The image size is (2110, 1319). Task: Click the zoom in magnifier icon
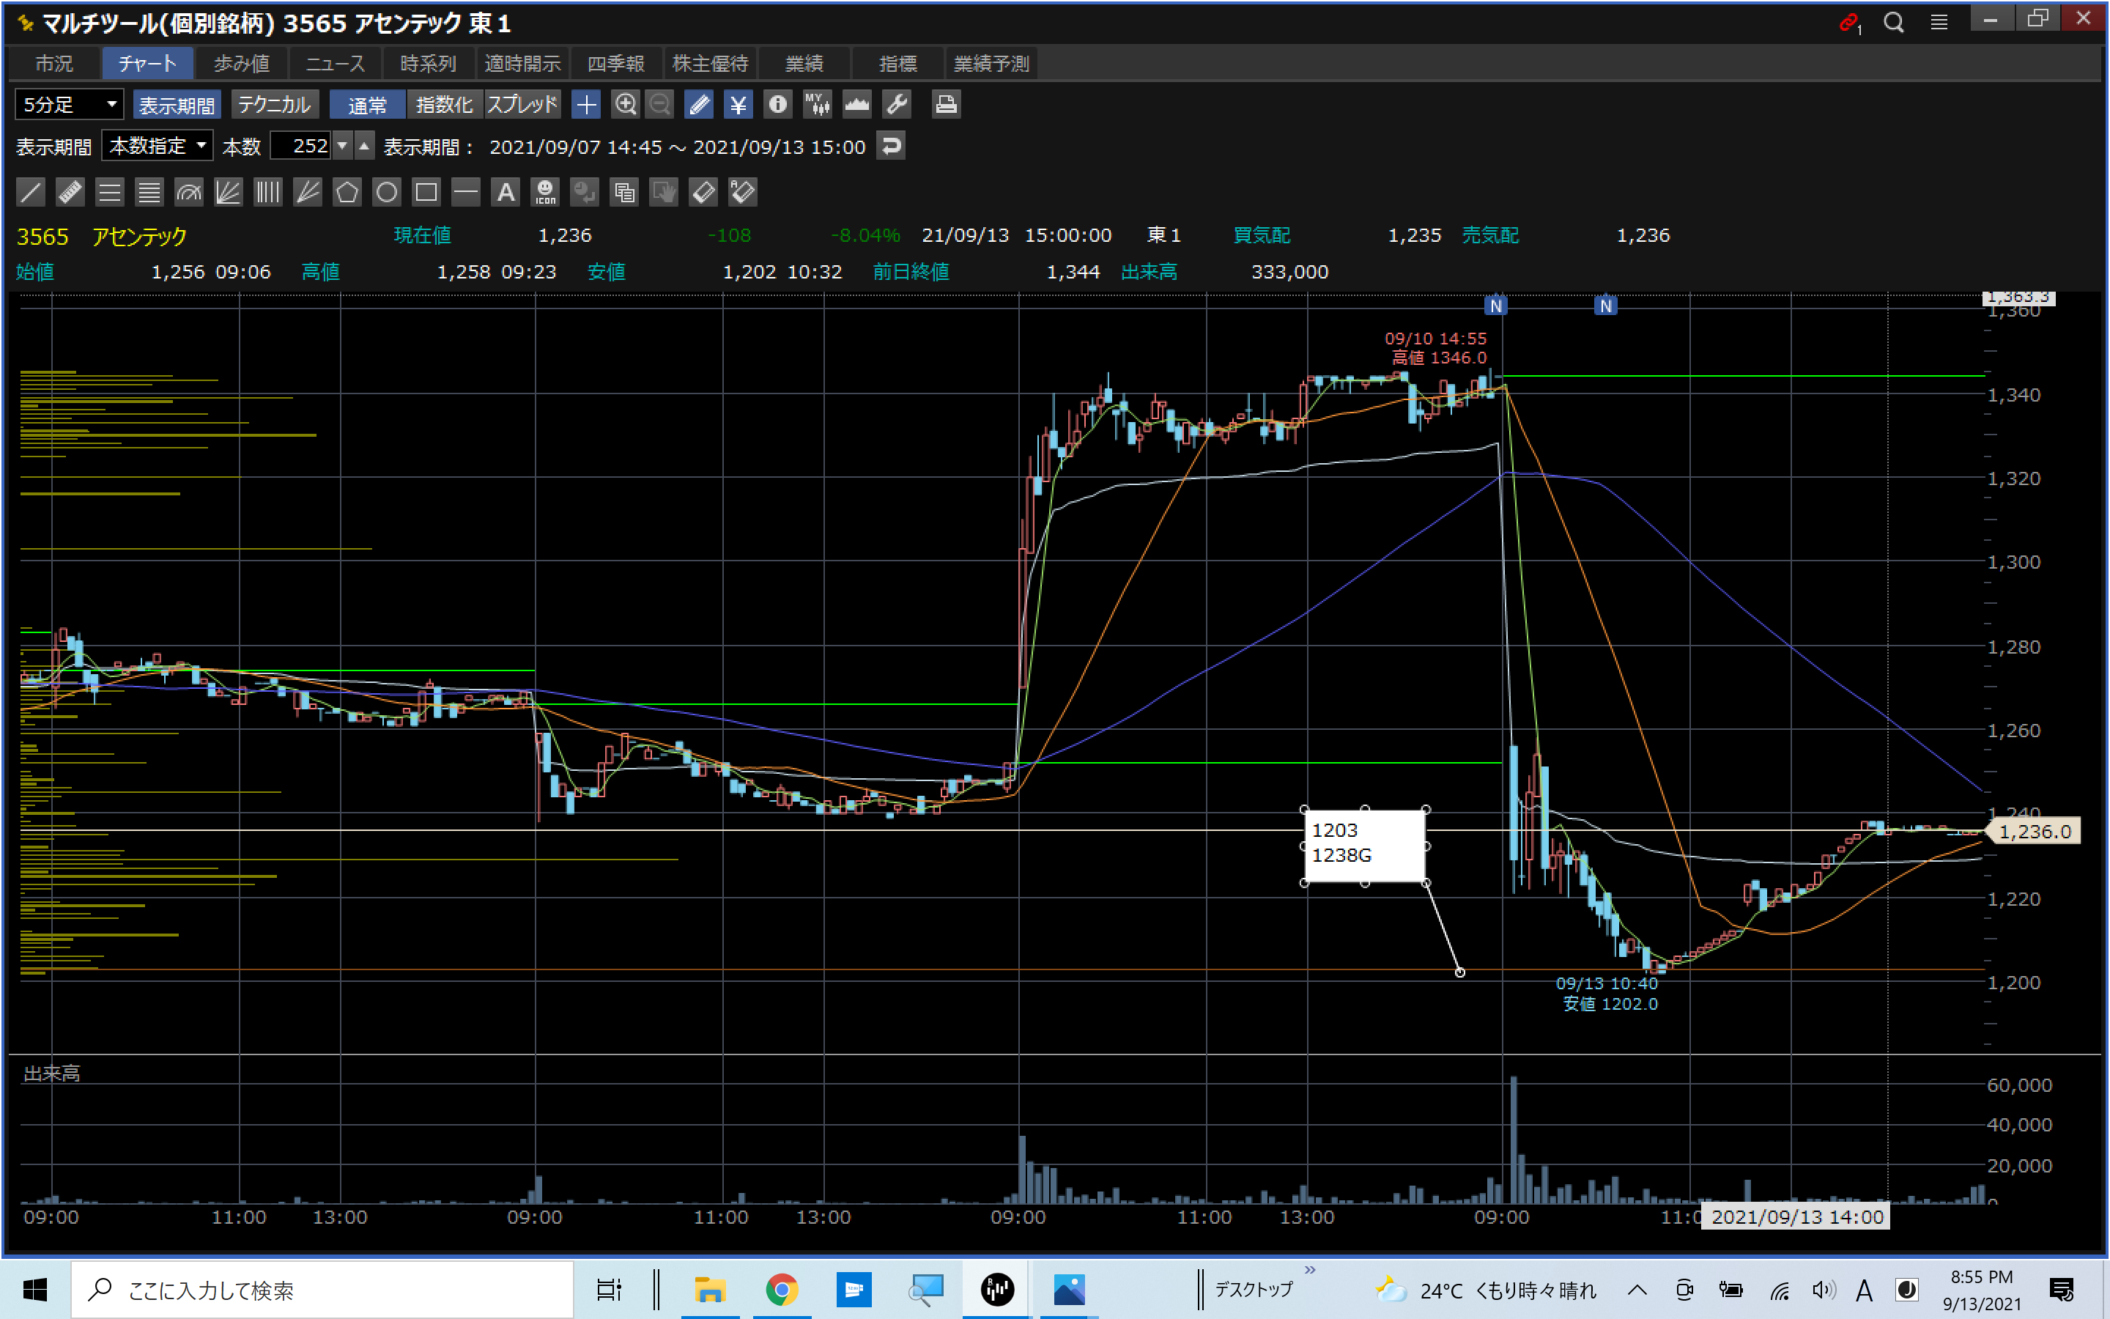pos(625,105)
